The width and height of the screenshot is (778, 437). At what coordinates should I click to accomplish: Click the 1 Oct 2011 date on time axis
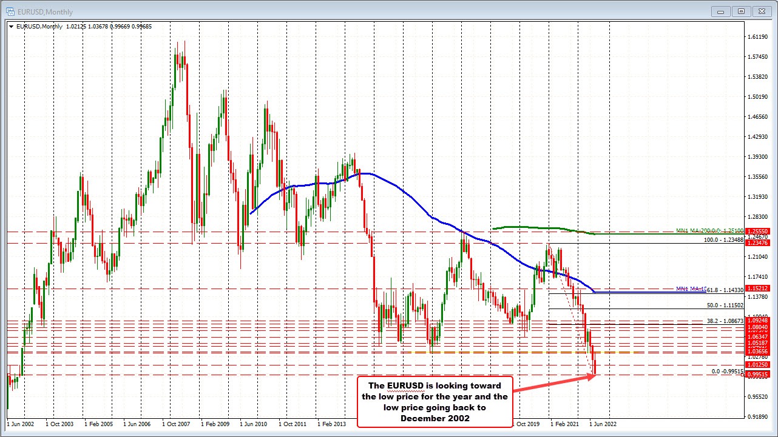293,424
